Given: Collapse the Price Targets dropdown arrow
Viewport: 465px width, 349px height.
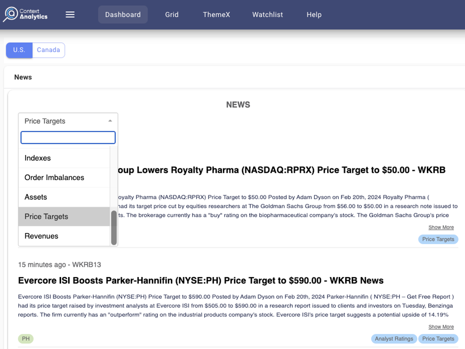Looking at the screenshot, I should tap(110, 121).
